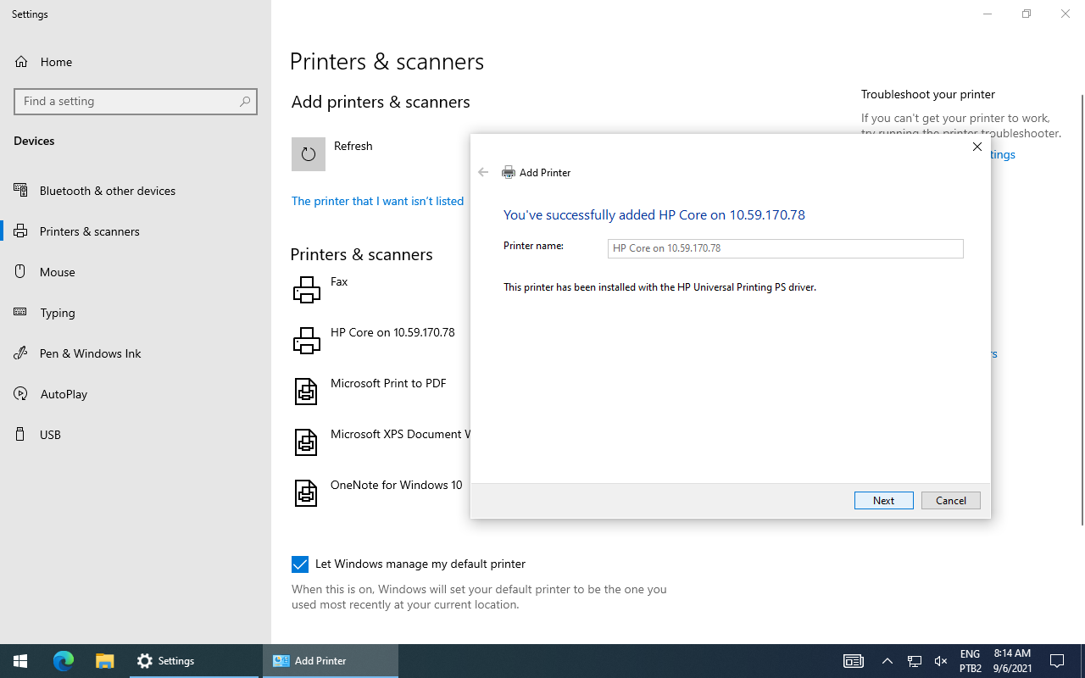
Task: Toggle Let Windows manage my default printer
Action: click(x=300, y=564)
